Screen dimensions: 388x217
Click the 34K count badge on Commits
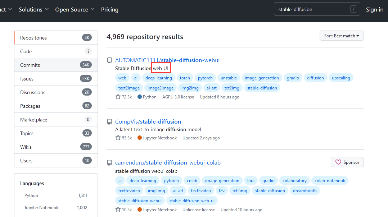pyautogui.click(x=86, y=65)
